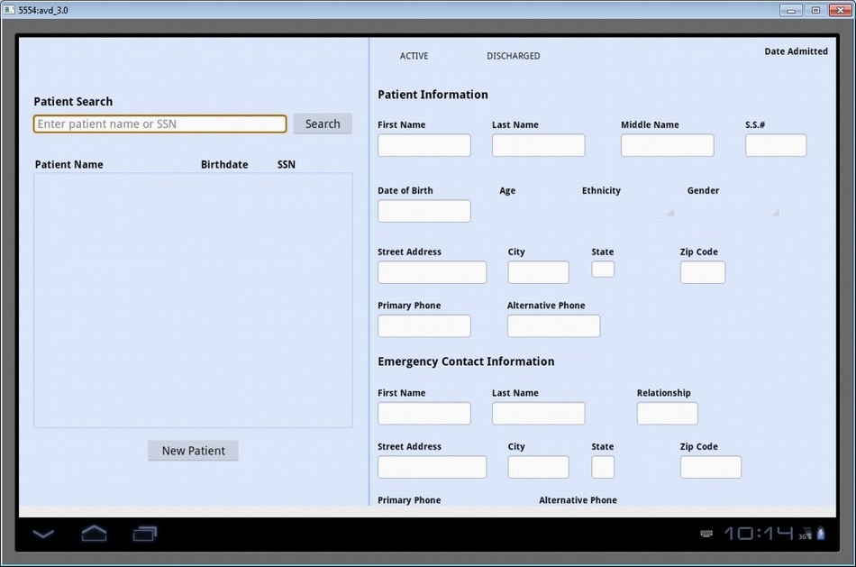Select the Date of Birth field

click(423, 211)
